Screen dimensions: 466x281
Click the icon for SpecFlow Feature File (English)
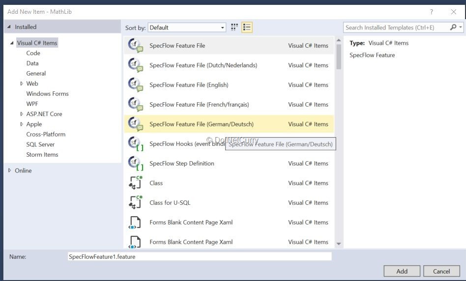point(135,84)
